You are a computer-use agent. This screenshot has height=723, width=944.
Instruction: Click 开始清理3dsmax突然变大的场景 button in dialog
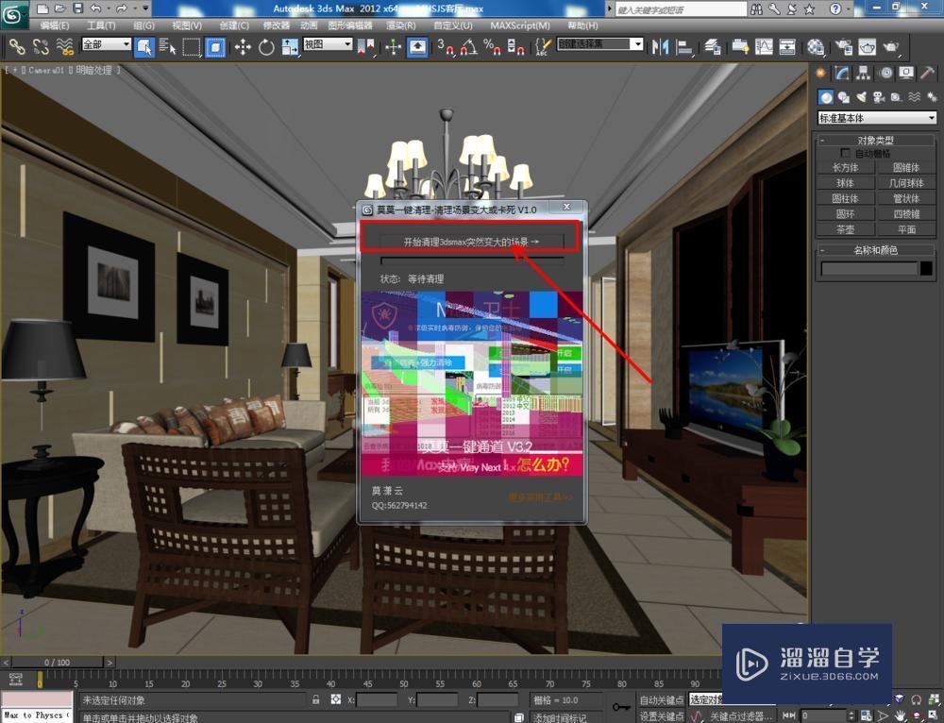click(471, 242)
